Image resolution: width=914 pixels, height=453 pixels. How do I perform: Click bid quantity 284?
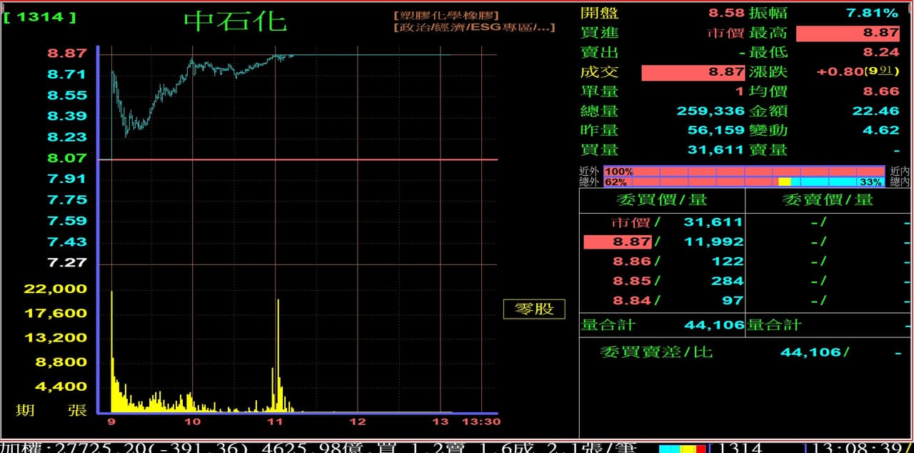pos(728,281)
